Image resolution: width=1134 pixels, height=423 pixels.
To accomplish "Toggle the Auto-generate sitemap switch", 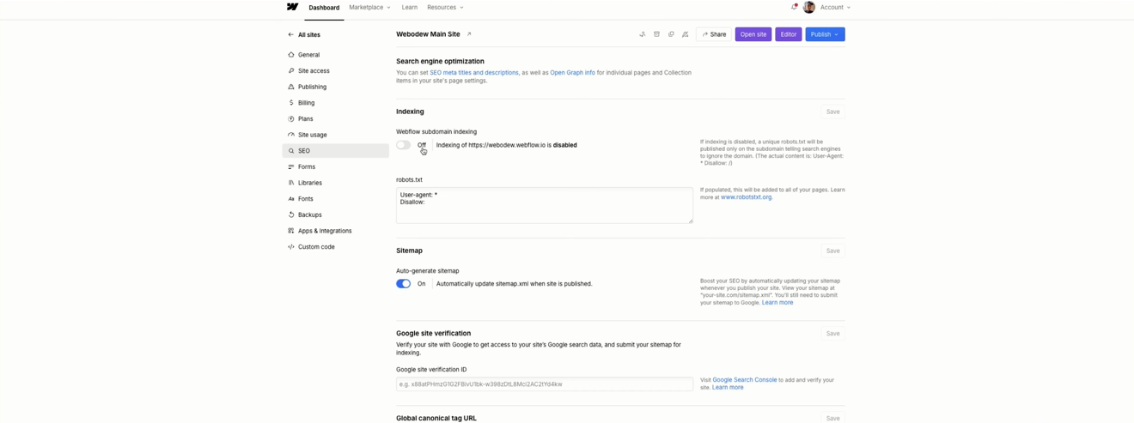I will point(403,284).
